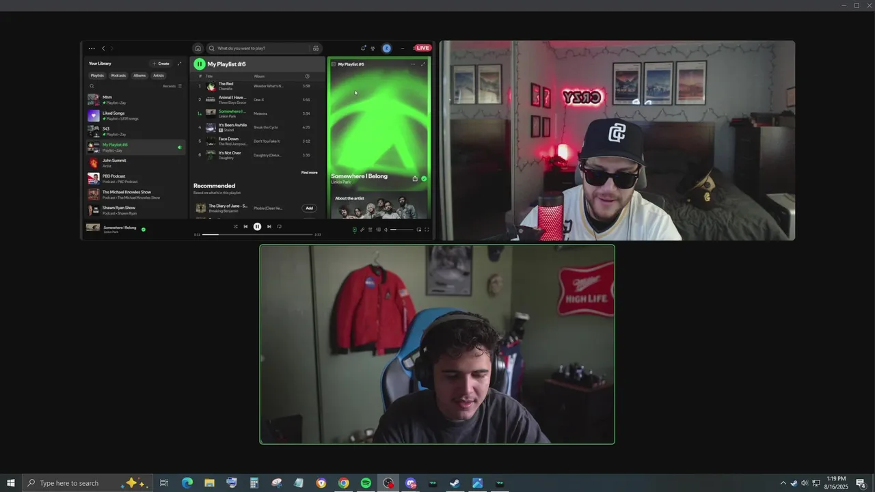
Task: Click the duration clock column header icon
Action: pyautogui.click(x=307, y=77)
